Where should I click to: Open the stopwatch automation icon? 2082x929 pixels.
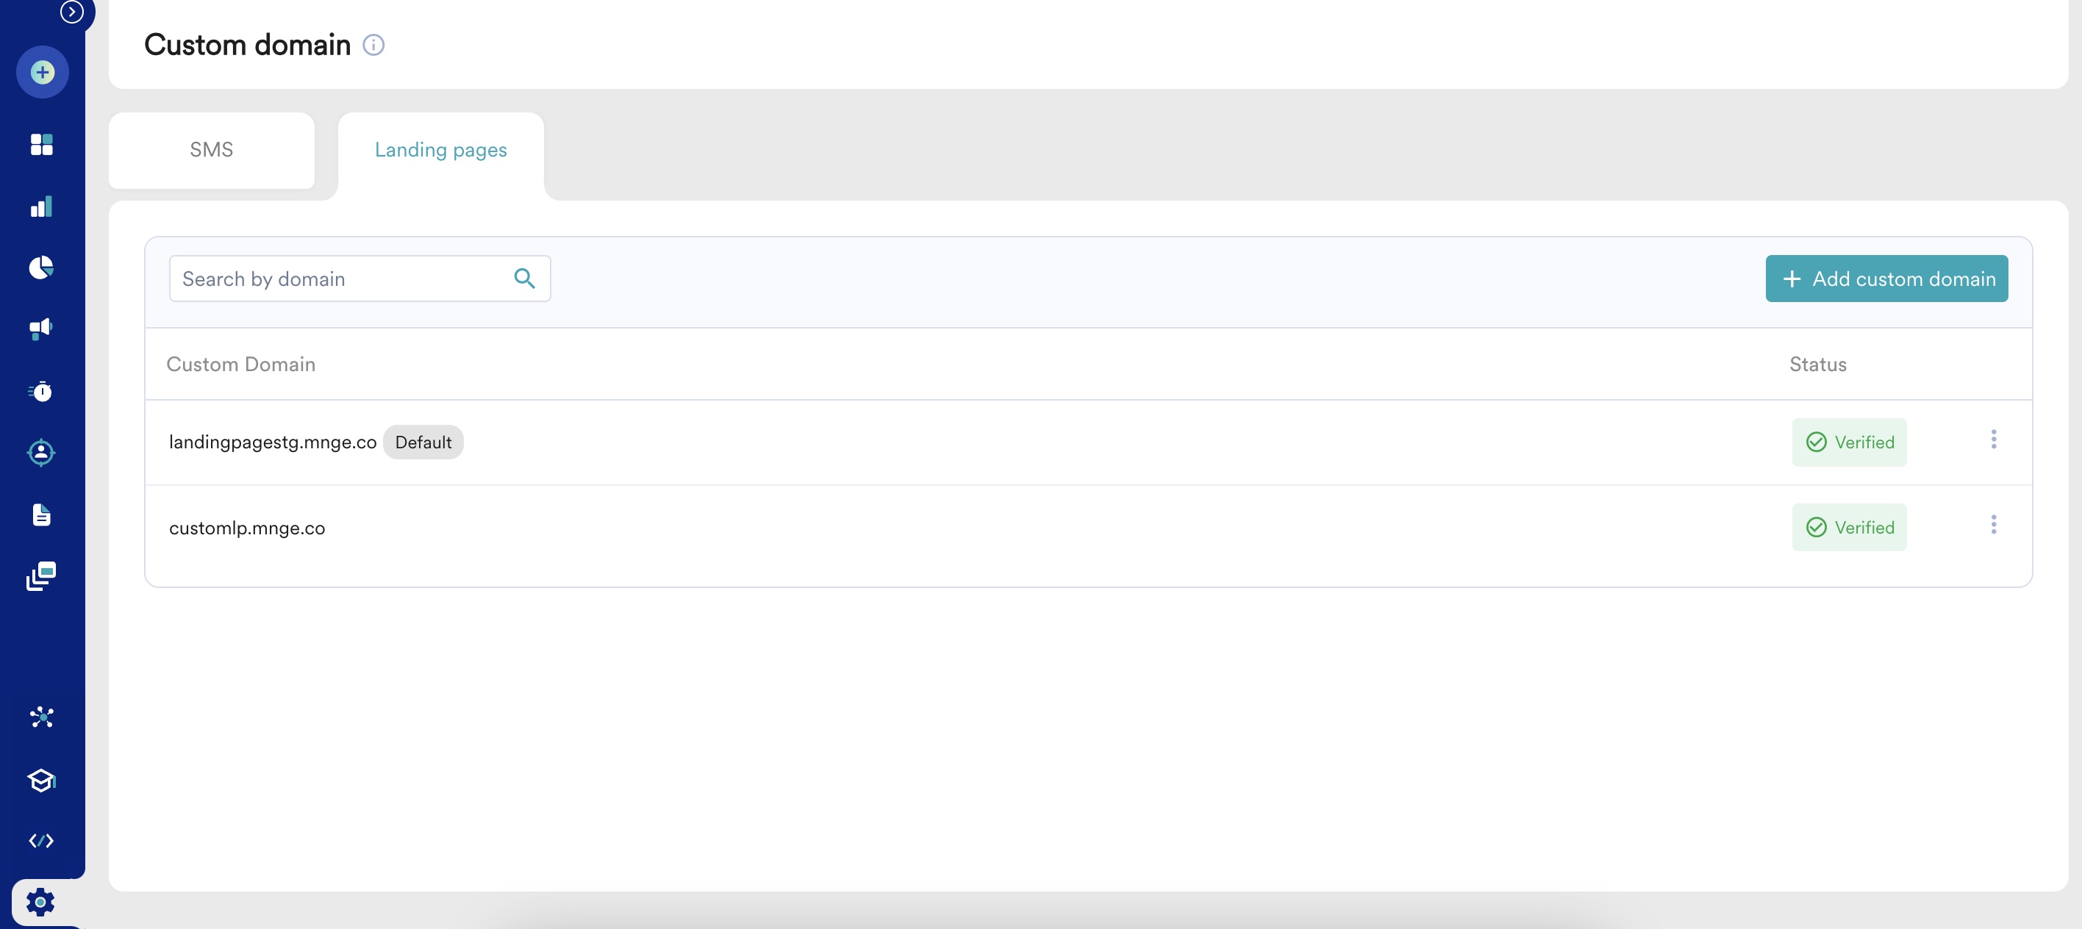42,392
